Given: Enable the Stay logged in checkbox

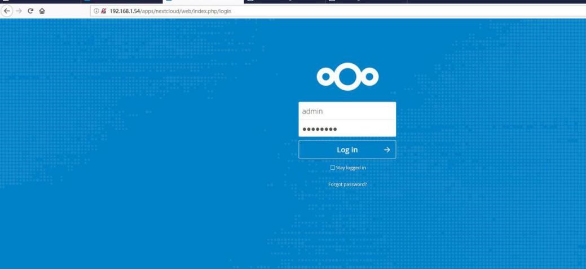Looking at the screenshot, I should click(333, 167).
